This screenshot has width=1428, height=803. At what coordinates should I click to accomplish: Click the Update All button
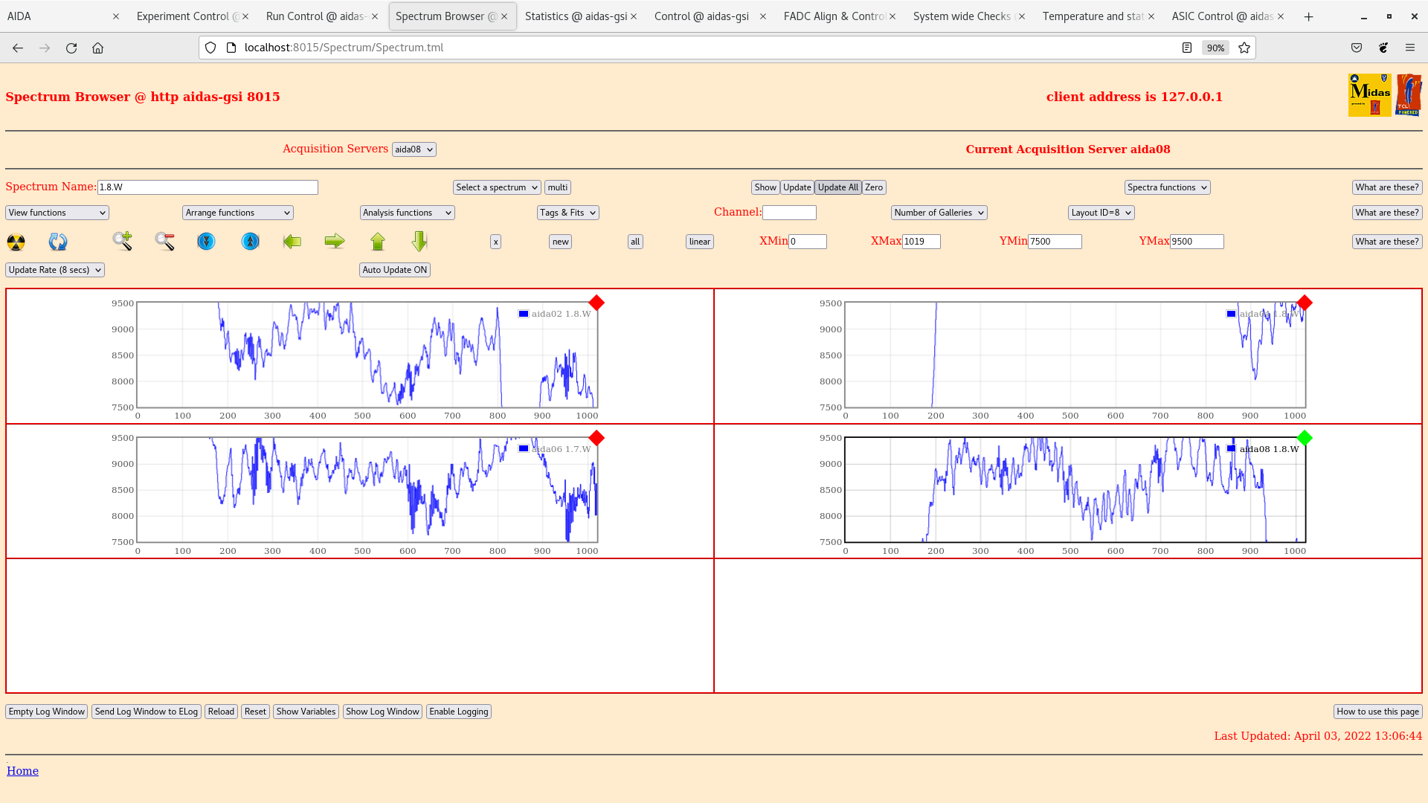coord(837,187)
